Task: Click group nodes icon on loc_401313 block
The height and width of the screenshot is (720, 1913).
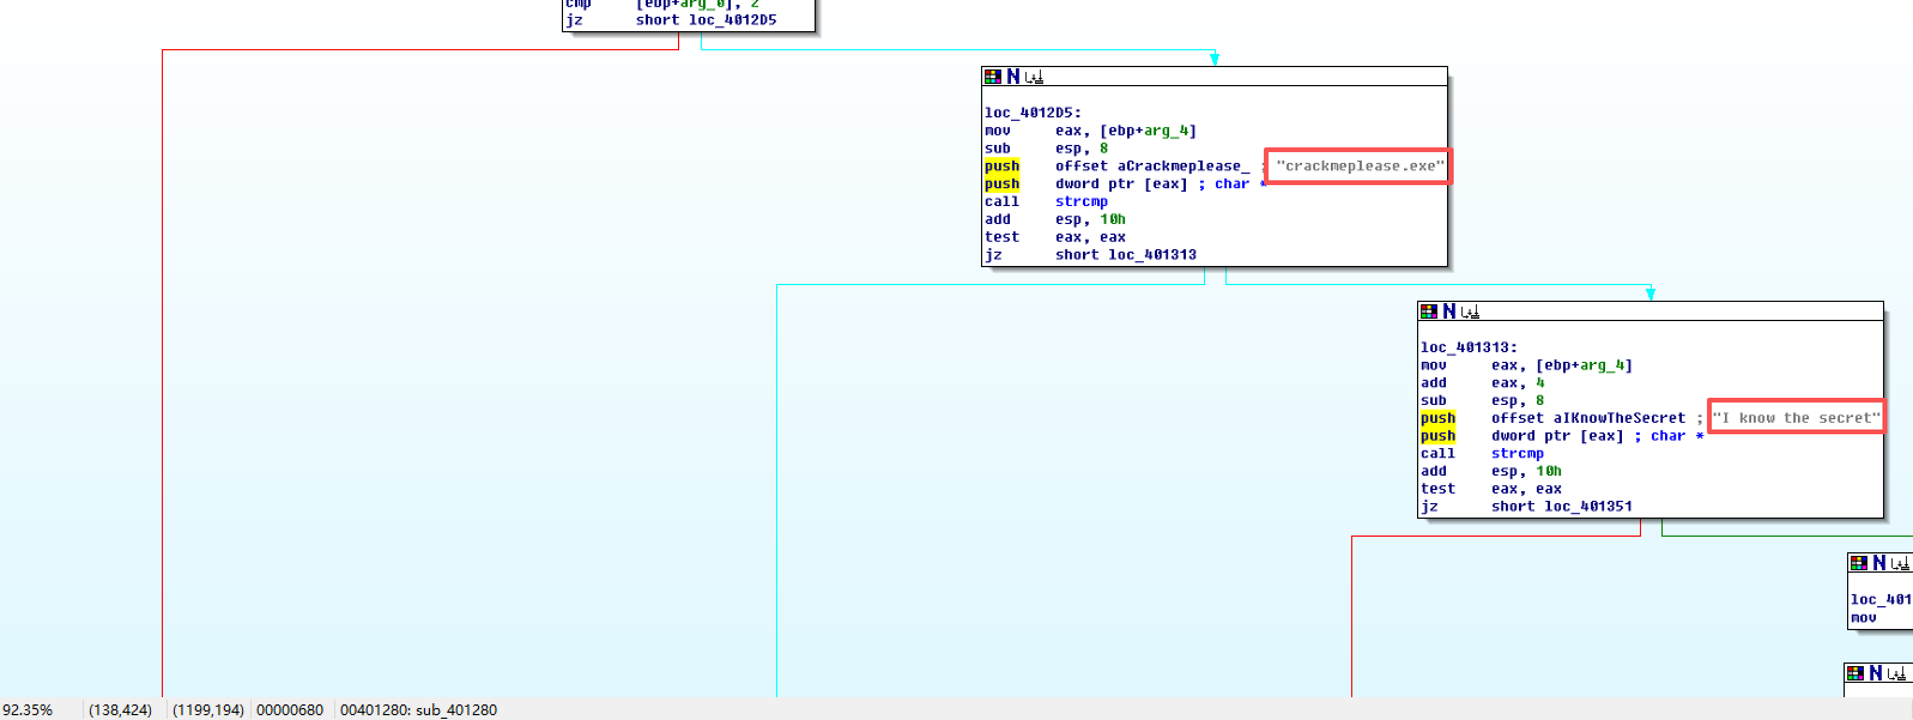Action: click(1470, 311)
